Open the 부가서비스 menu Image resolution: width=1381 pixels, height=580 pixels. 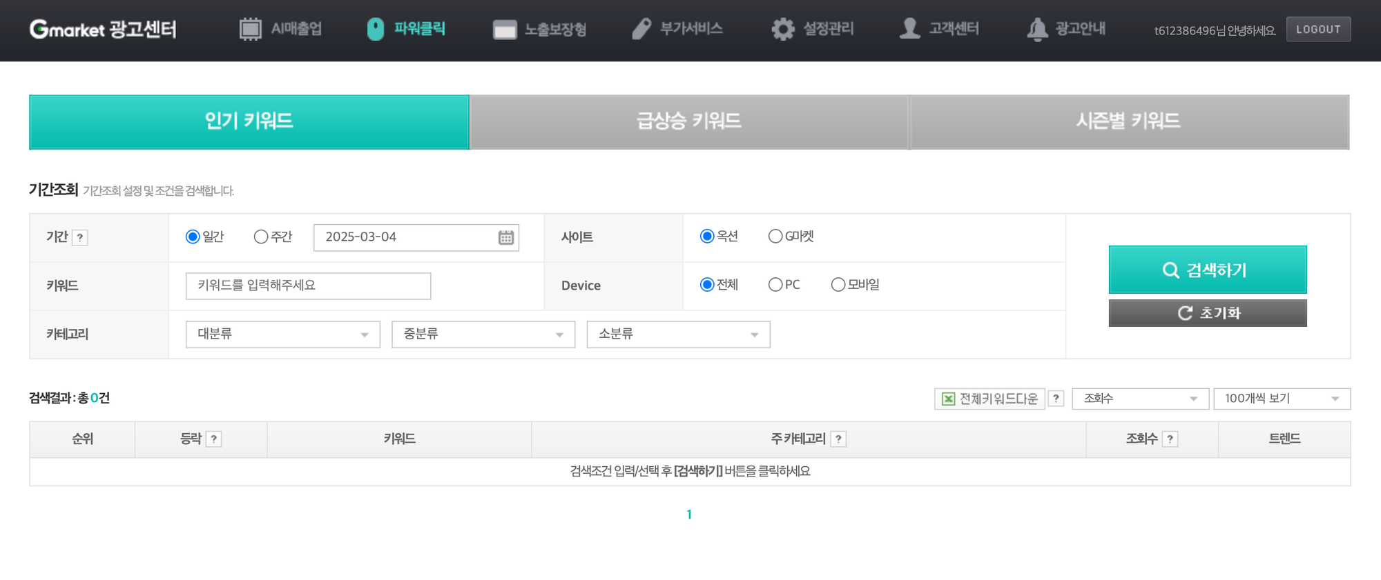tap(677, 29)
